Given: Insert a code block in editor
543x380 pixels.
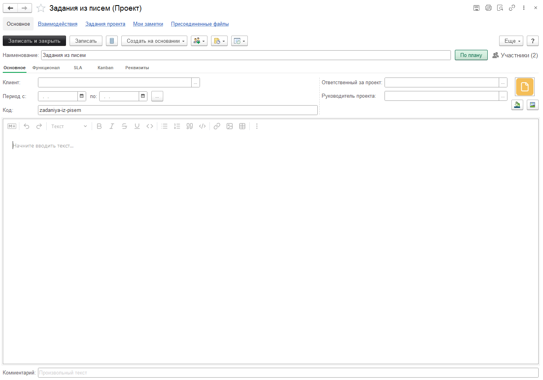Looking at the screenshot, I should tap(202, 126).
